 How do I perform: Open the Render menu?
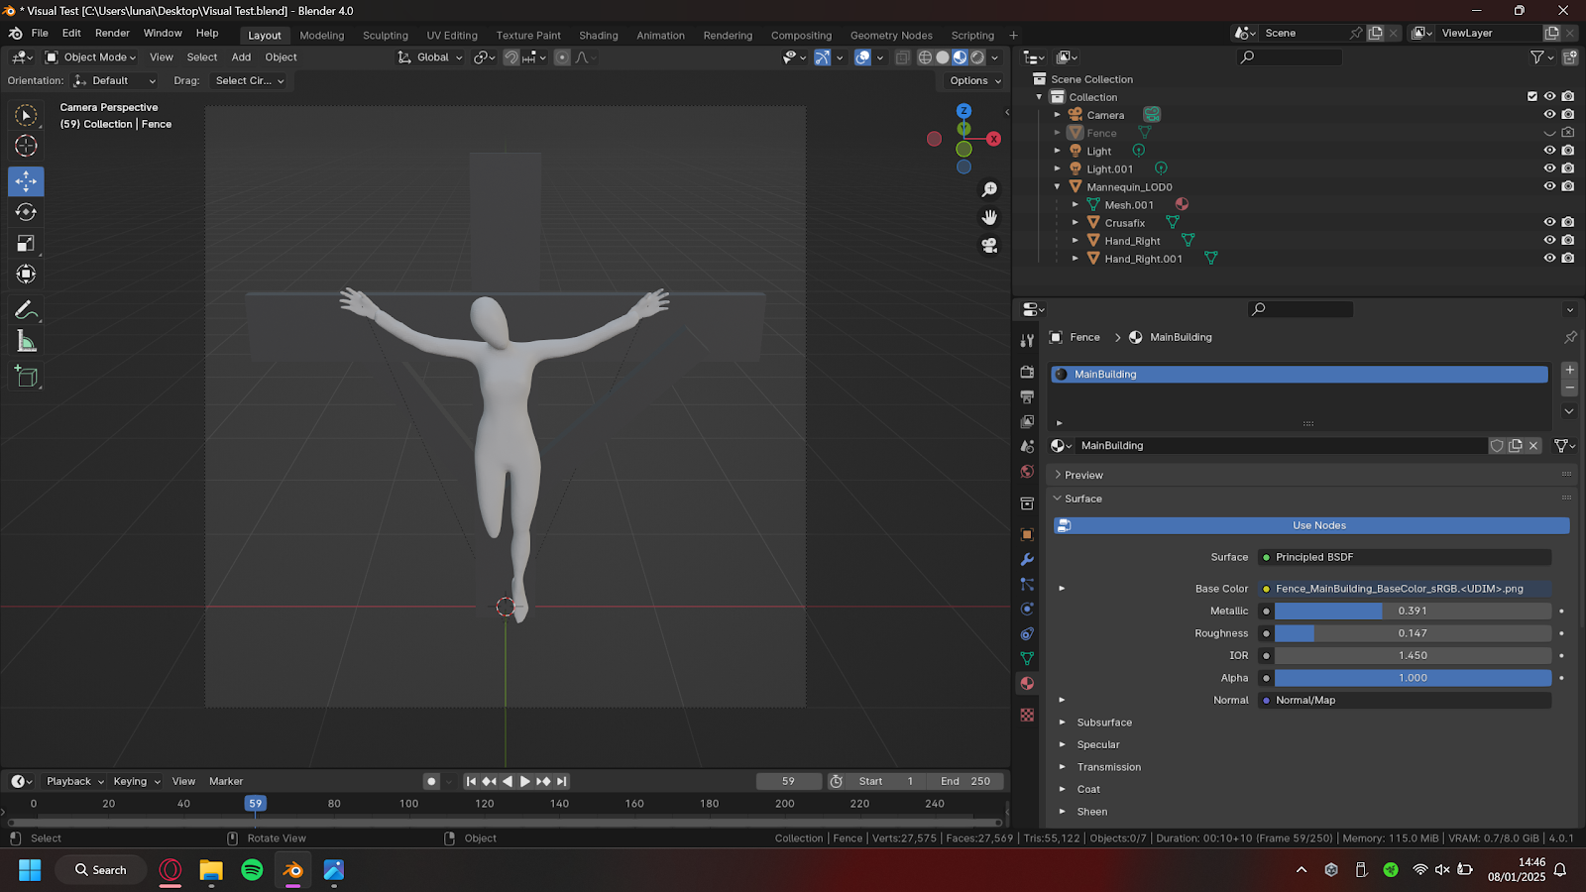[x=112, y=34]
